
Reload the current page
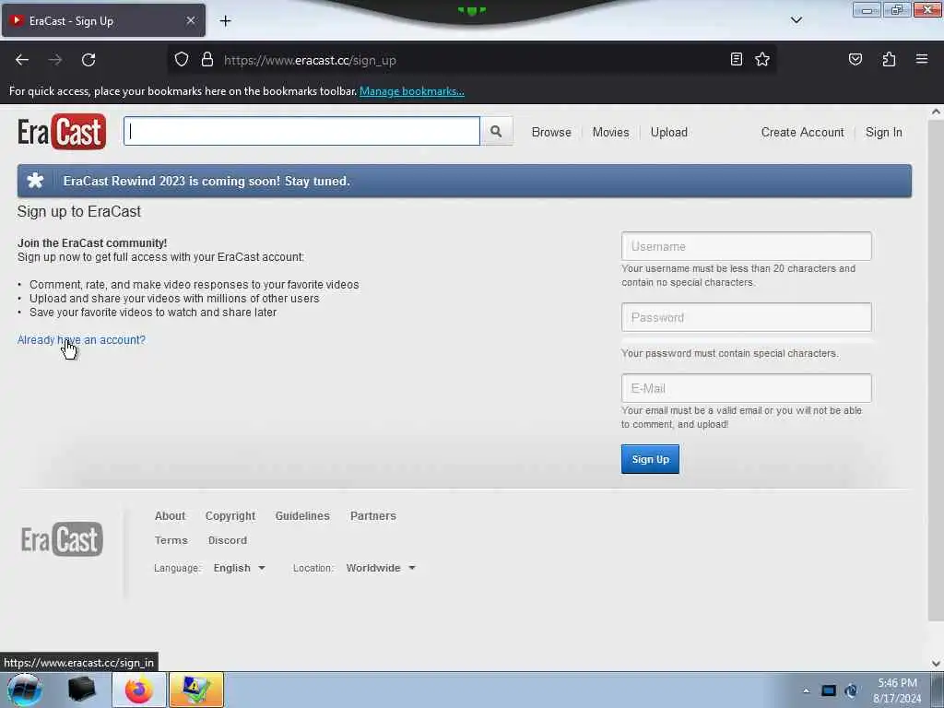point(88,60)
